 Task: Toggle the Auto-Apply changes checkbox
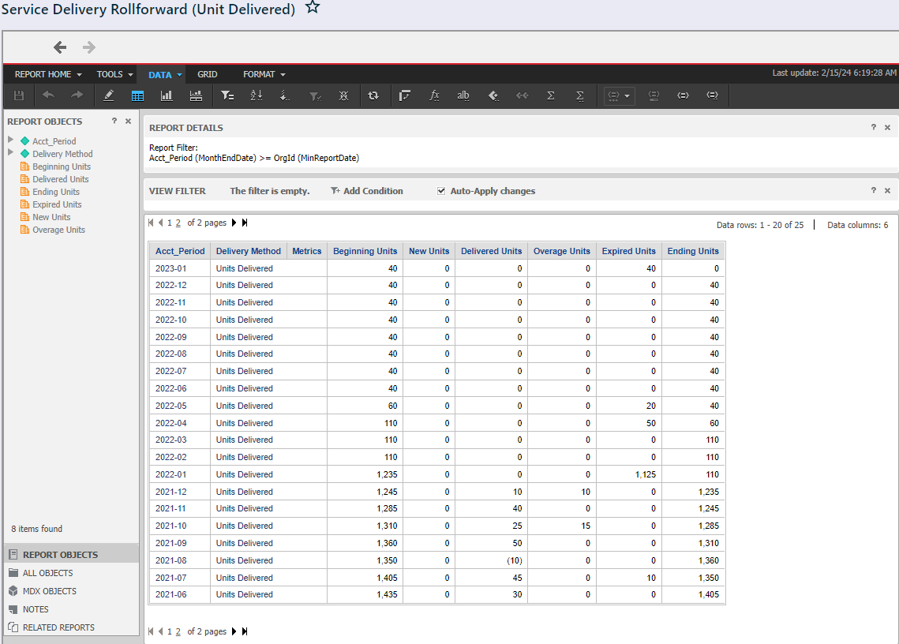click(x=441, y=191)
